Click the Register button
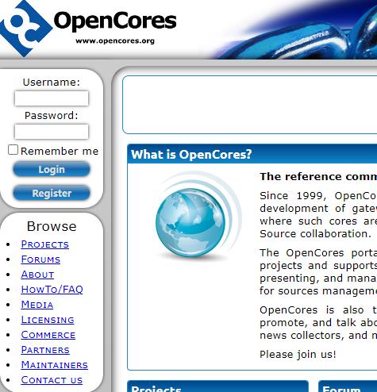Screen dimensions: 377x392 (x=52, y=193)
